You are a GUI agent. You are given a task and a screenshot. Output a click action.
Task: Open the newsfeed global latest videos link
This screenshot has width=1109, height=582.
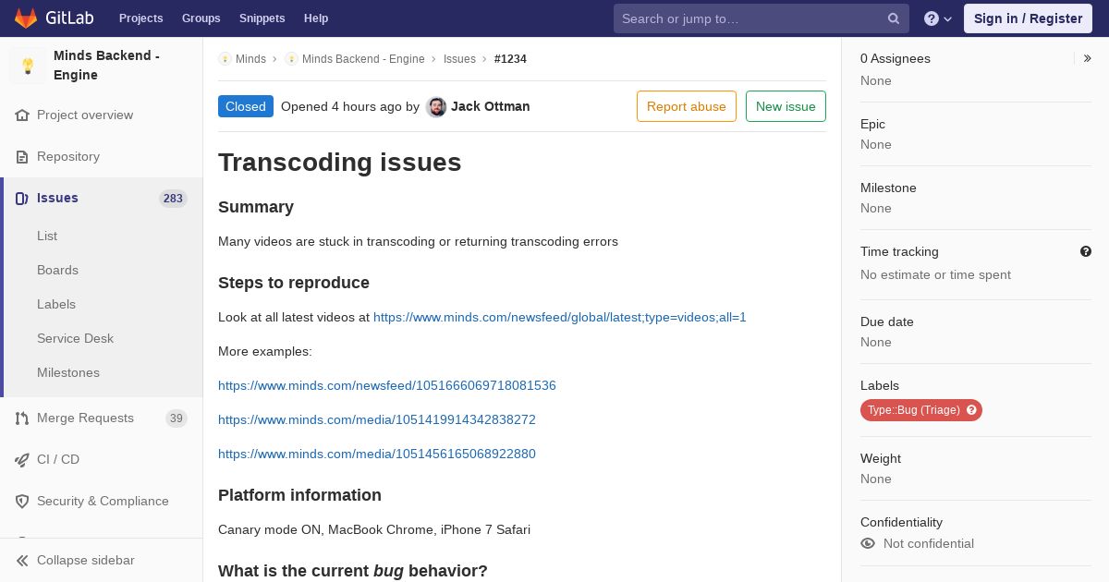pos(560,317)
